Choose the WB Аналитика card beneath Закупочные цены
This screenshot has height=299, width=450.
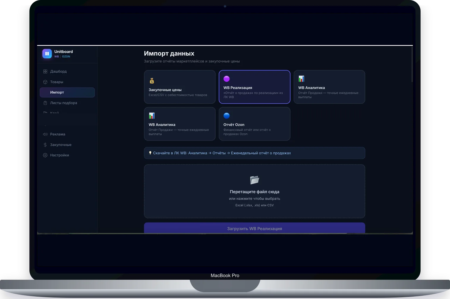(x=180, y=124)
